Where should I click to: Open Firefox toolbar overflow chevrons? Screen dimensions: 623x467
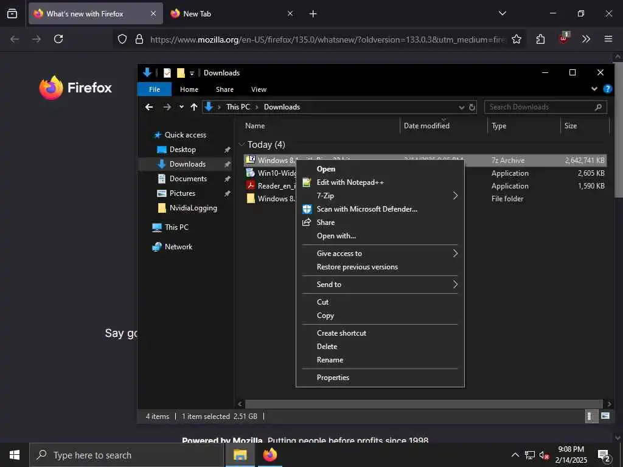coord(586,39)
